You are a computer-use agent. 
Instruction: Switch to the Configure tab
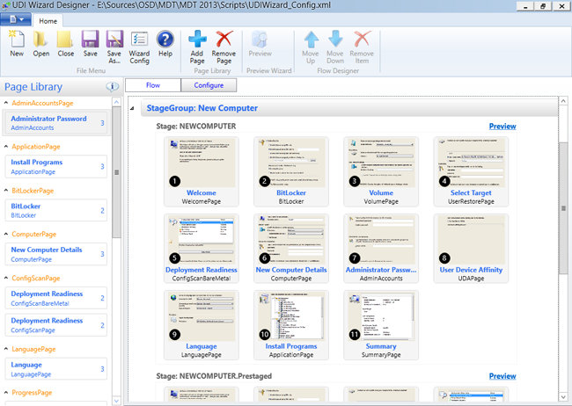209,85
